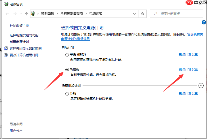Select the 节能 radio button
The width and height of the screenshot is (207, 139).
67,94
